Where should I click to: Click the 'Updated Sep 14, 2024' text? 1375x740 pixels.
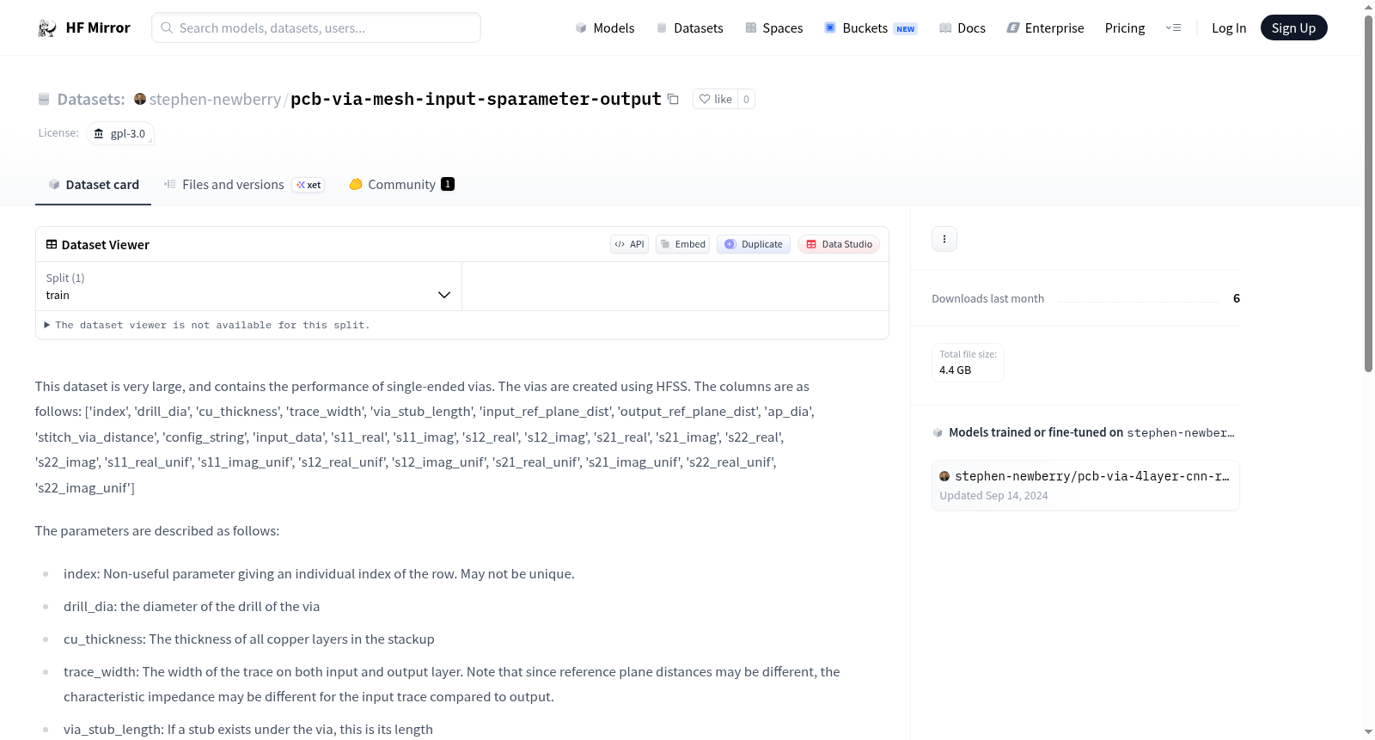coord(993,496)
